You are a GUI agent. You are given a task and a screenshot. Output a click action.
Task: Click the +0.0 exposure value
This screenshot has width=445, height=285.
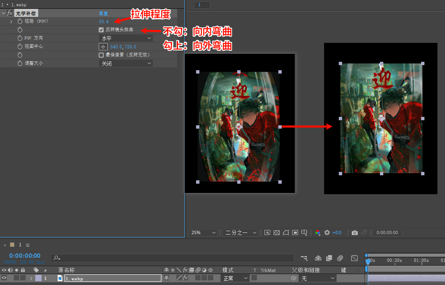337,232
